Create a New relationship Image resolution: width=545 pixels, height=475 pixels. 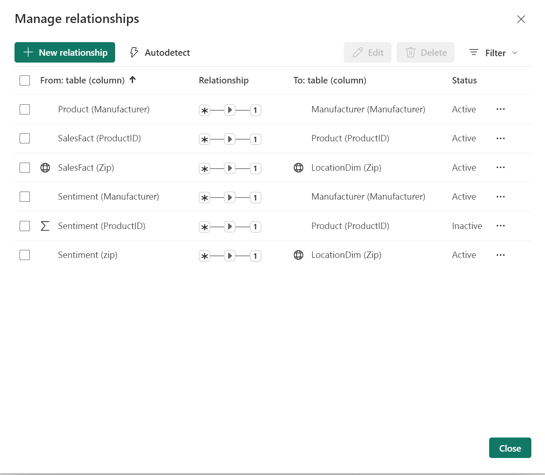coord(64,52)
